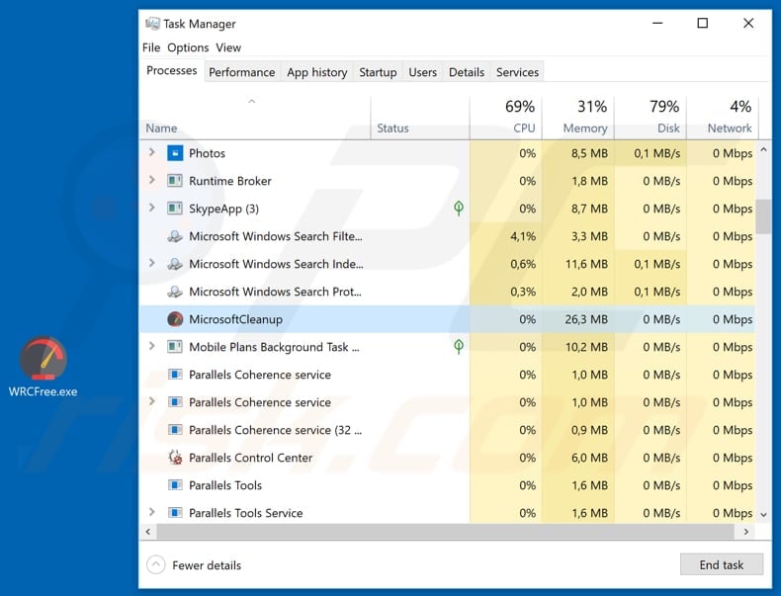The height and width of the screenshot is (596, 781).
Task: Click the vertical scrollbar up arrow
Action: point(763,149)
